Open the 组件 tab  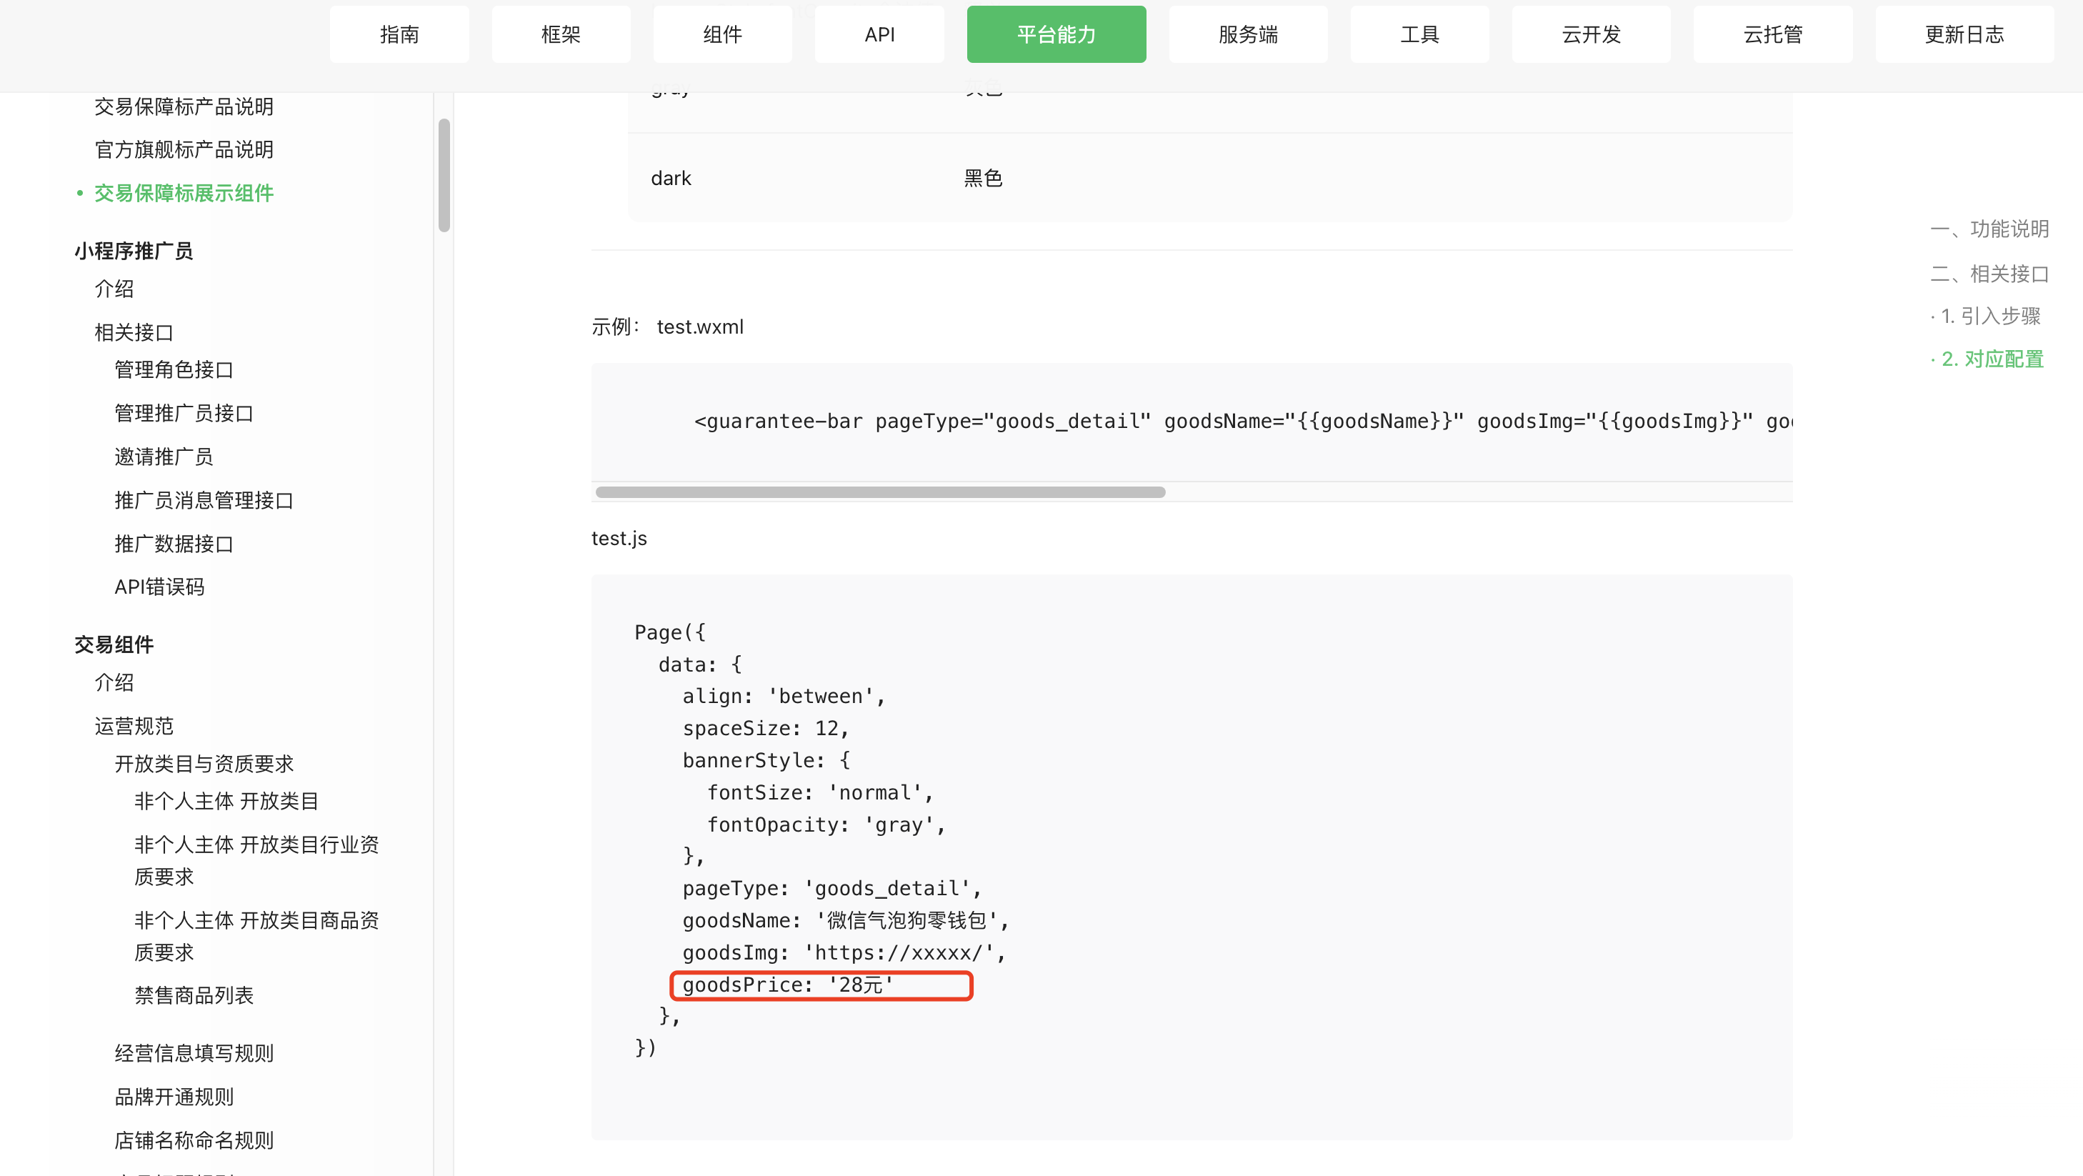pos(722,34)
